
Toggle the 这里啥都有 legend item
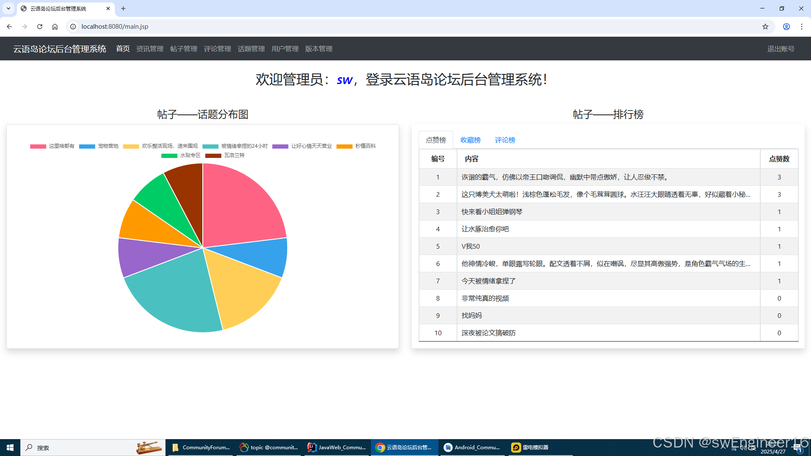(52, 146)
